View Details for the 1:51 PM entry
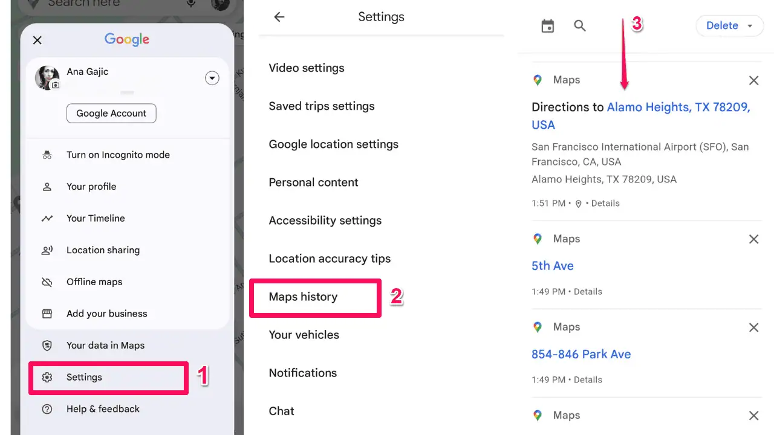774x435 pixels. [x=605, y=204]
